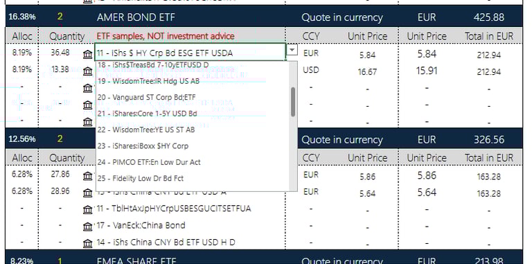Viewport: 532px width, 264px height.
Task: Pick 24 - PIMCO ETF:En Low Dur Act
Action: 149,162
